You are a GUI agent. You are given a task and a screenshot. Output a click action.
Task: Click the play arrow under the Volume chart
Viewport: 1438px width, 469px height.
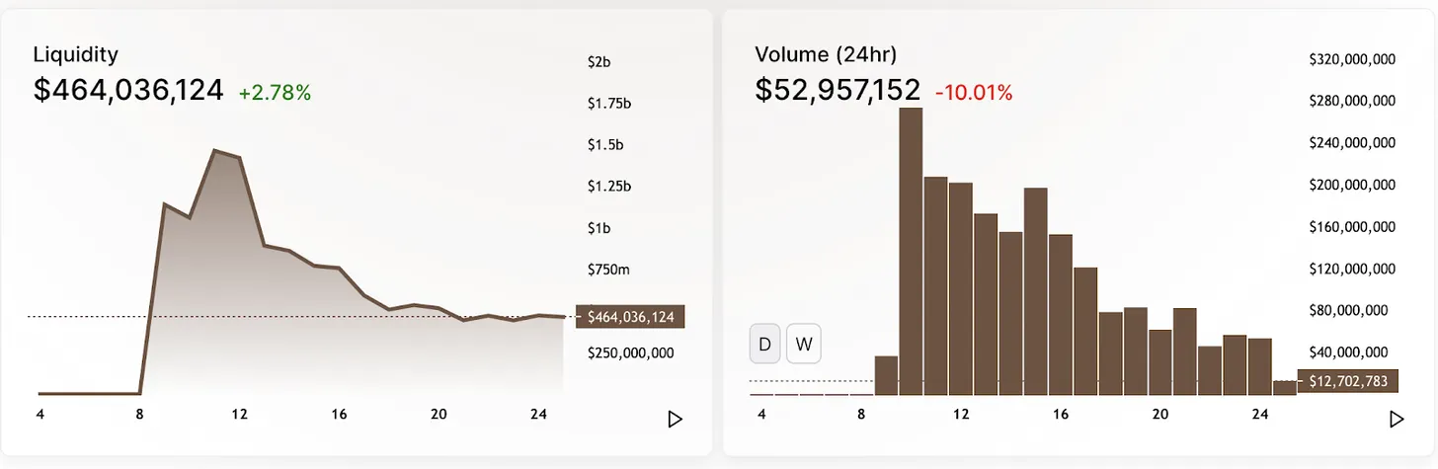pos(1396,419)
